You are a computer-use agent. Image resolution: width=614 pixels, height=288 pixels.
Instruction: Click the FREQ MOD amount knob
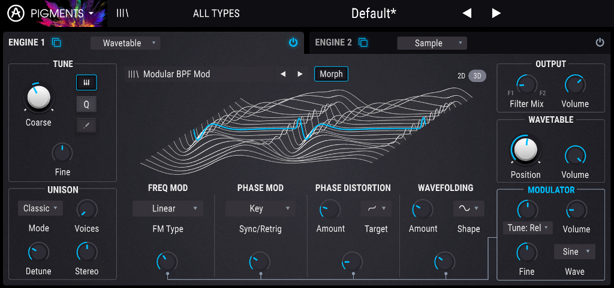pos(167,262)
